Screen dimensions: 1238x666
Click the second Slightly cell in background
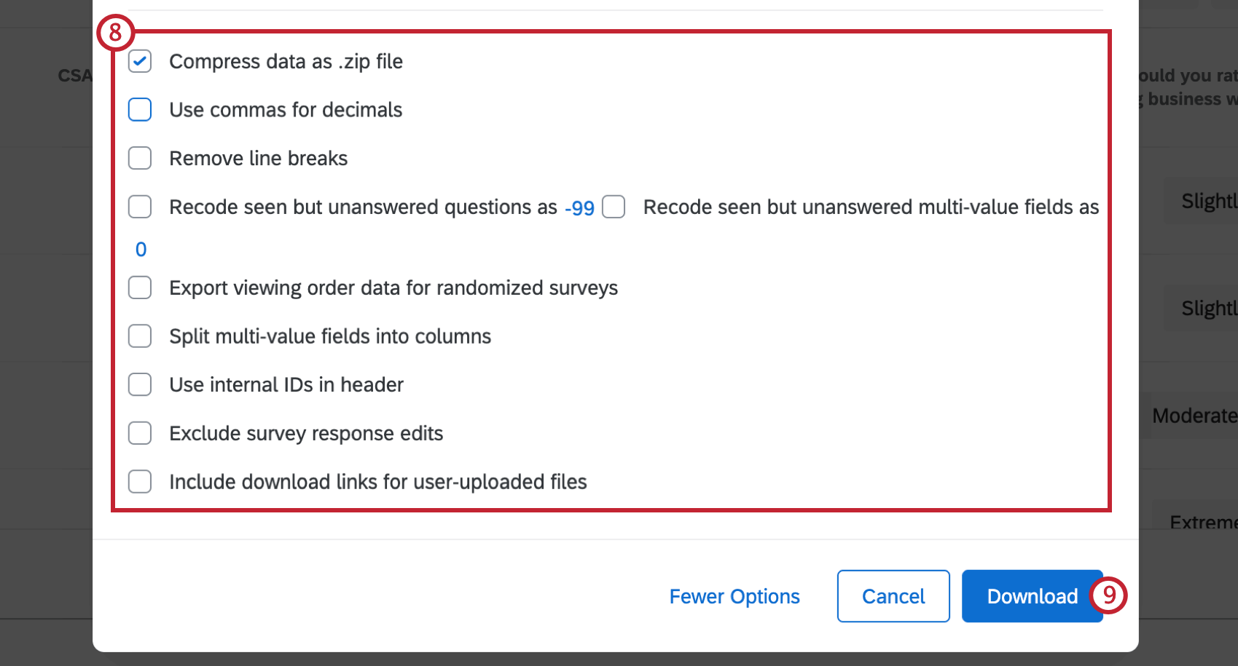click(x=1206, y=307)
